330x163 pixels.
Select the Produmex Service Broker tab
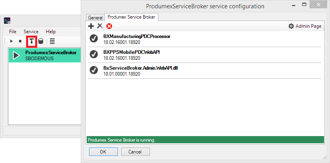click(x=131, y=17)
